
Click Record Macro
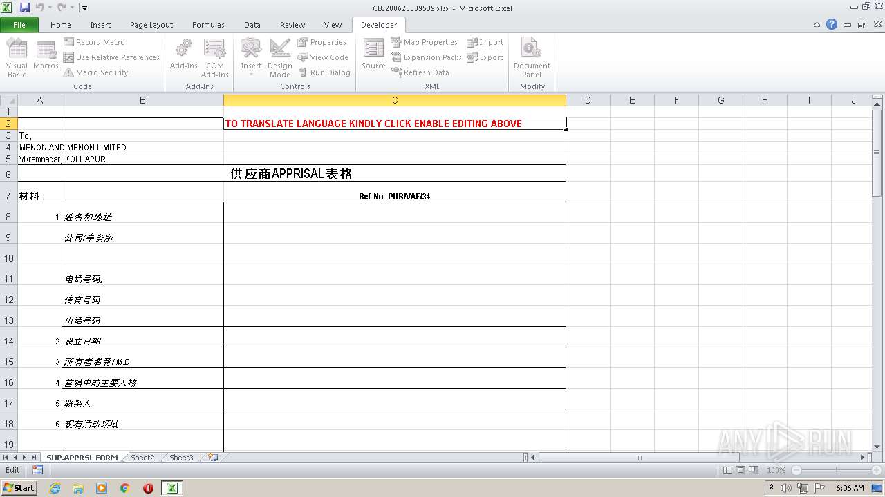click(x=94, y=42)
